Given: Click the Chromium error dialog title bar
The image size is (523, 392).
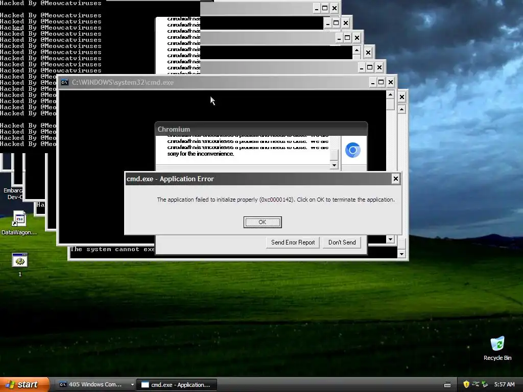Looking at the screenshot, I should (x=261, y=129).
